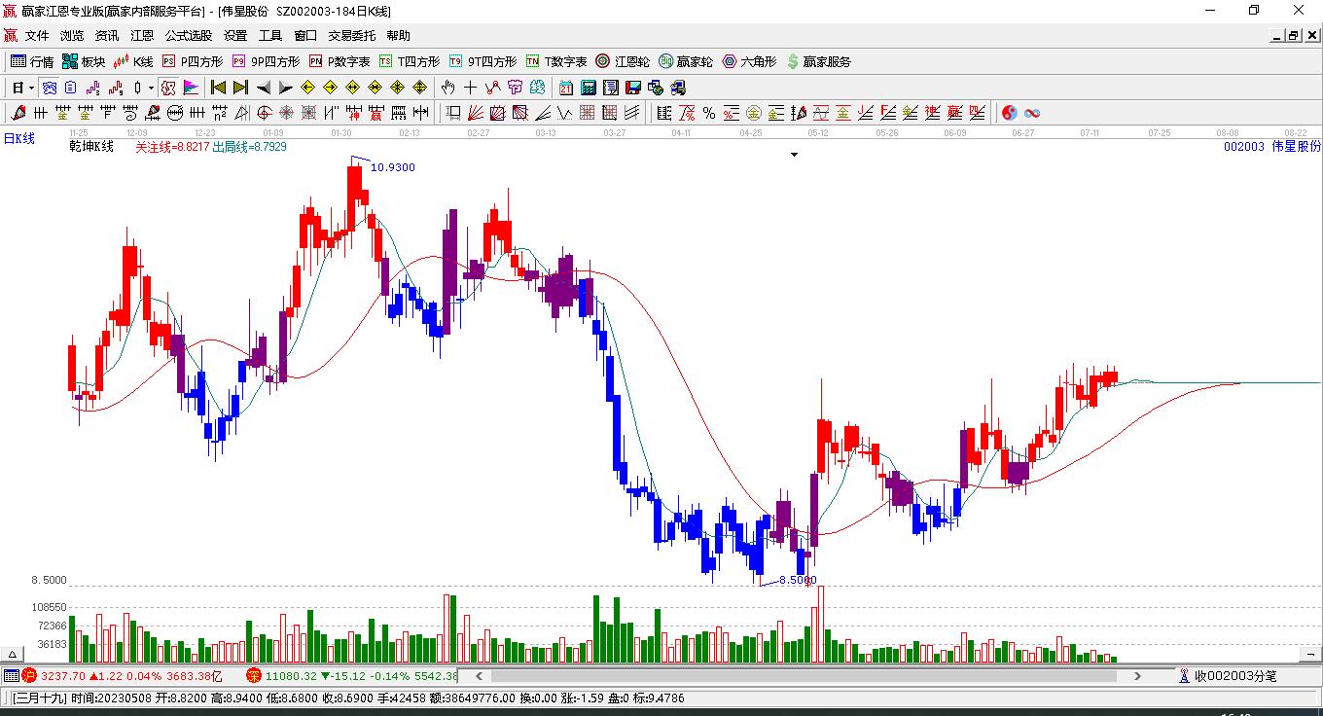Open the 文件 menu
Viewport: 1323px width, 716px height.
pos(37,36)
